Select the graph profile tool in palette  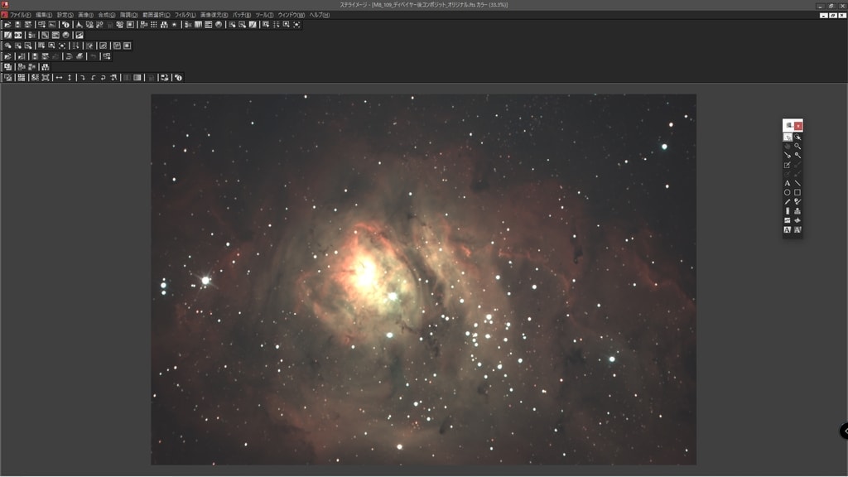pyautogui.click(x=788, y=220)
